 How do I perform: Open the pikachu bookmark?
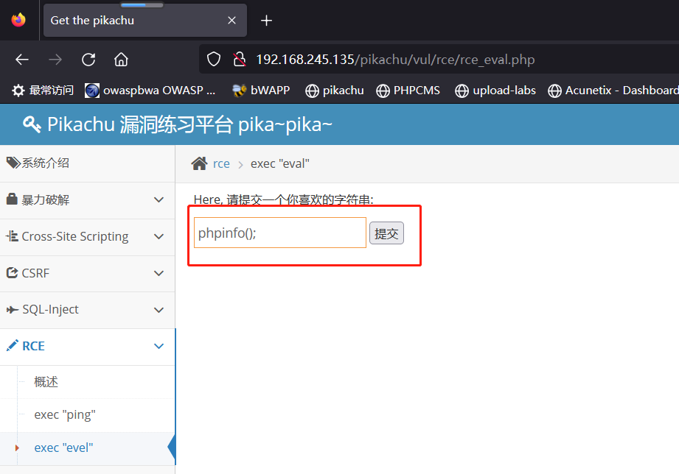[x=334, y=91]
